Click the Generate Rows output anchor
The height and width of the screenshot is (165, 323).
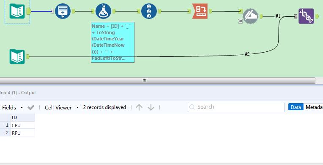click(x=73, y=11)
